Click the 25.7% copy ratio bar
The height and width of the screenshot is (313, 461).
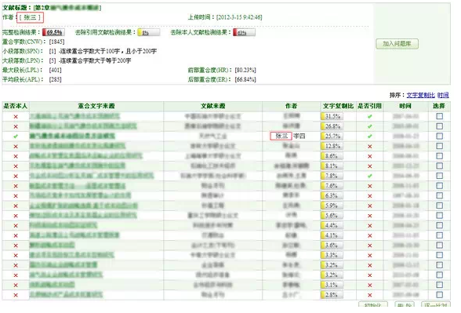[x=332, y=136]
